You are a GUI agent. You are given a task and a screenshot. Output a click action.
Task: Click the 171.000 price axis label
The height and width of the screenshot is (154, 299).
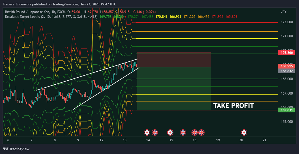click(287, 36)
